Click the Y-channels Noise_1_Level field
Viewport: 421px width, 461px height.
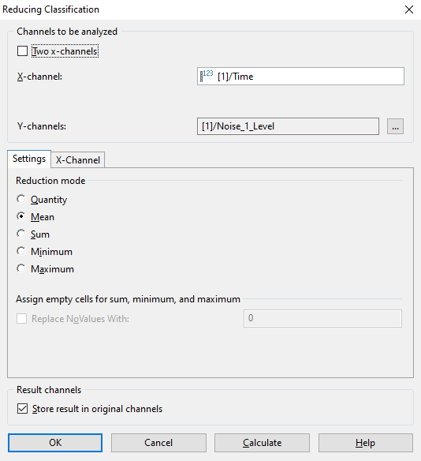(288, 126)
